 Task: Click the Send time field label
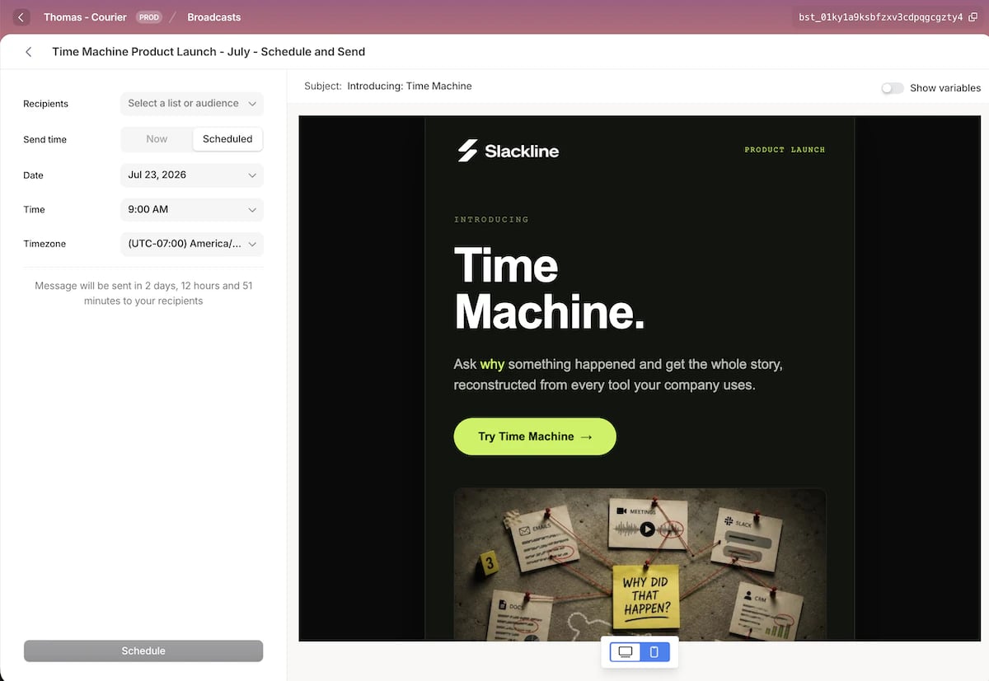[45, 140]
